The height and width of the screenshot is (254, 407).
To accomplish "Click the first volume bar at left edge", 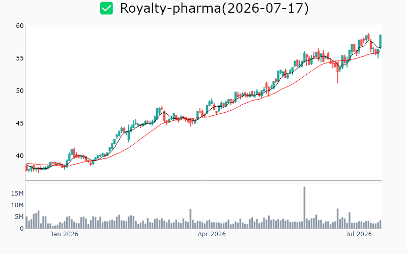I will (26, 223).
